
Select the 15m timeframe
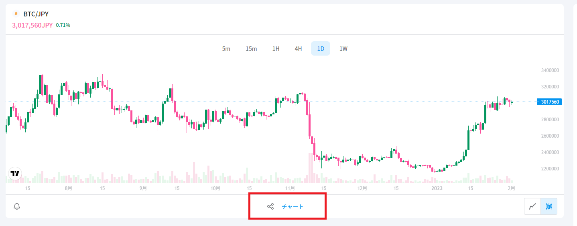(251, 49)
